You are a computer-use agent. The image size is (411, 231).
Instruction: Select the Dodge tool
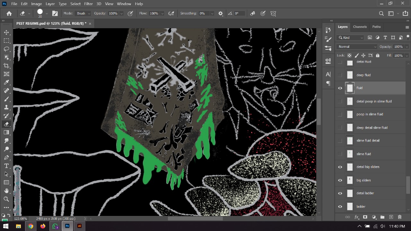6,149
